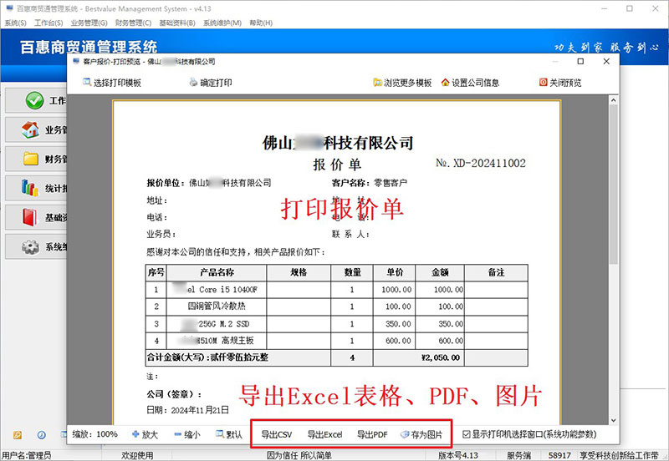The width and height of the screenshot is (669, 461).
Task: Export quotation via 导出CSV
Action: coord(277,434)
